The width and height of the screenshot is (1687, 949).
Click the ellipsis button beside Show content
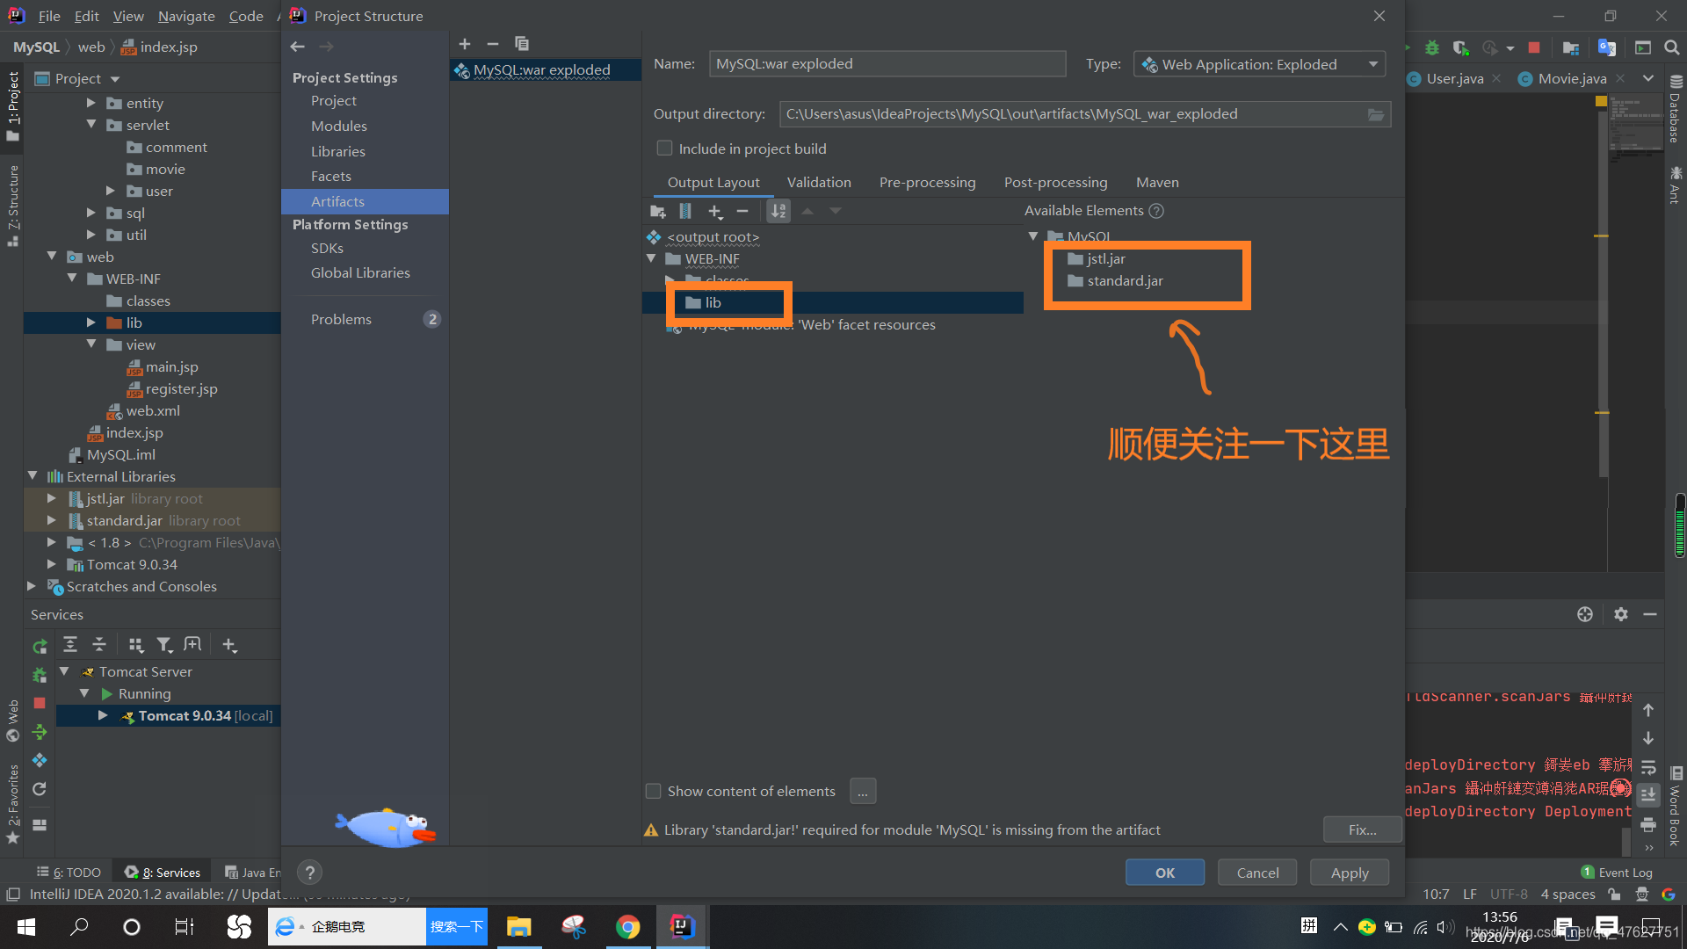pos(863,791)
